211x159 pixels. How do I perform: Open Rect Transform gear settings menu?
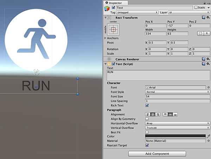208,18
